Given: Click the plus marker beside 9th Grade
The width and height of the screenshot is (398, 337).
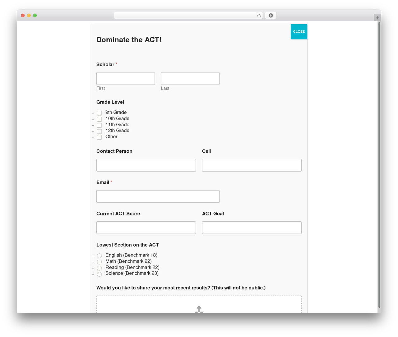Looking at the screenshot, I should 93,113.
